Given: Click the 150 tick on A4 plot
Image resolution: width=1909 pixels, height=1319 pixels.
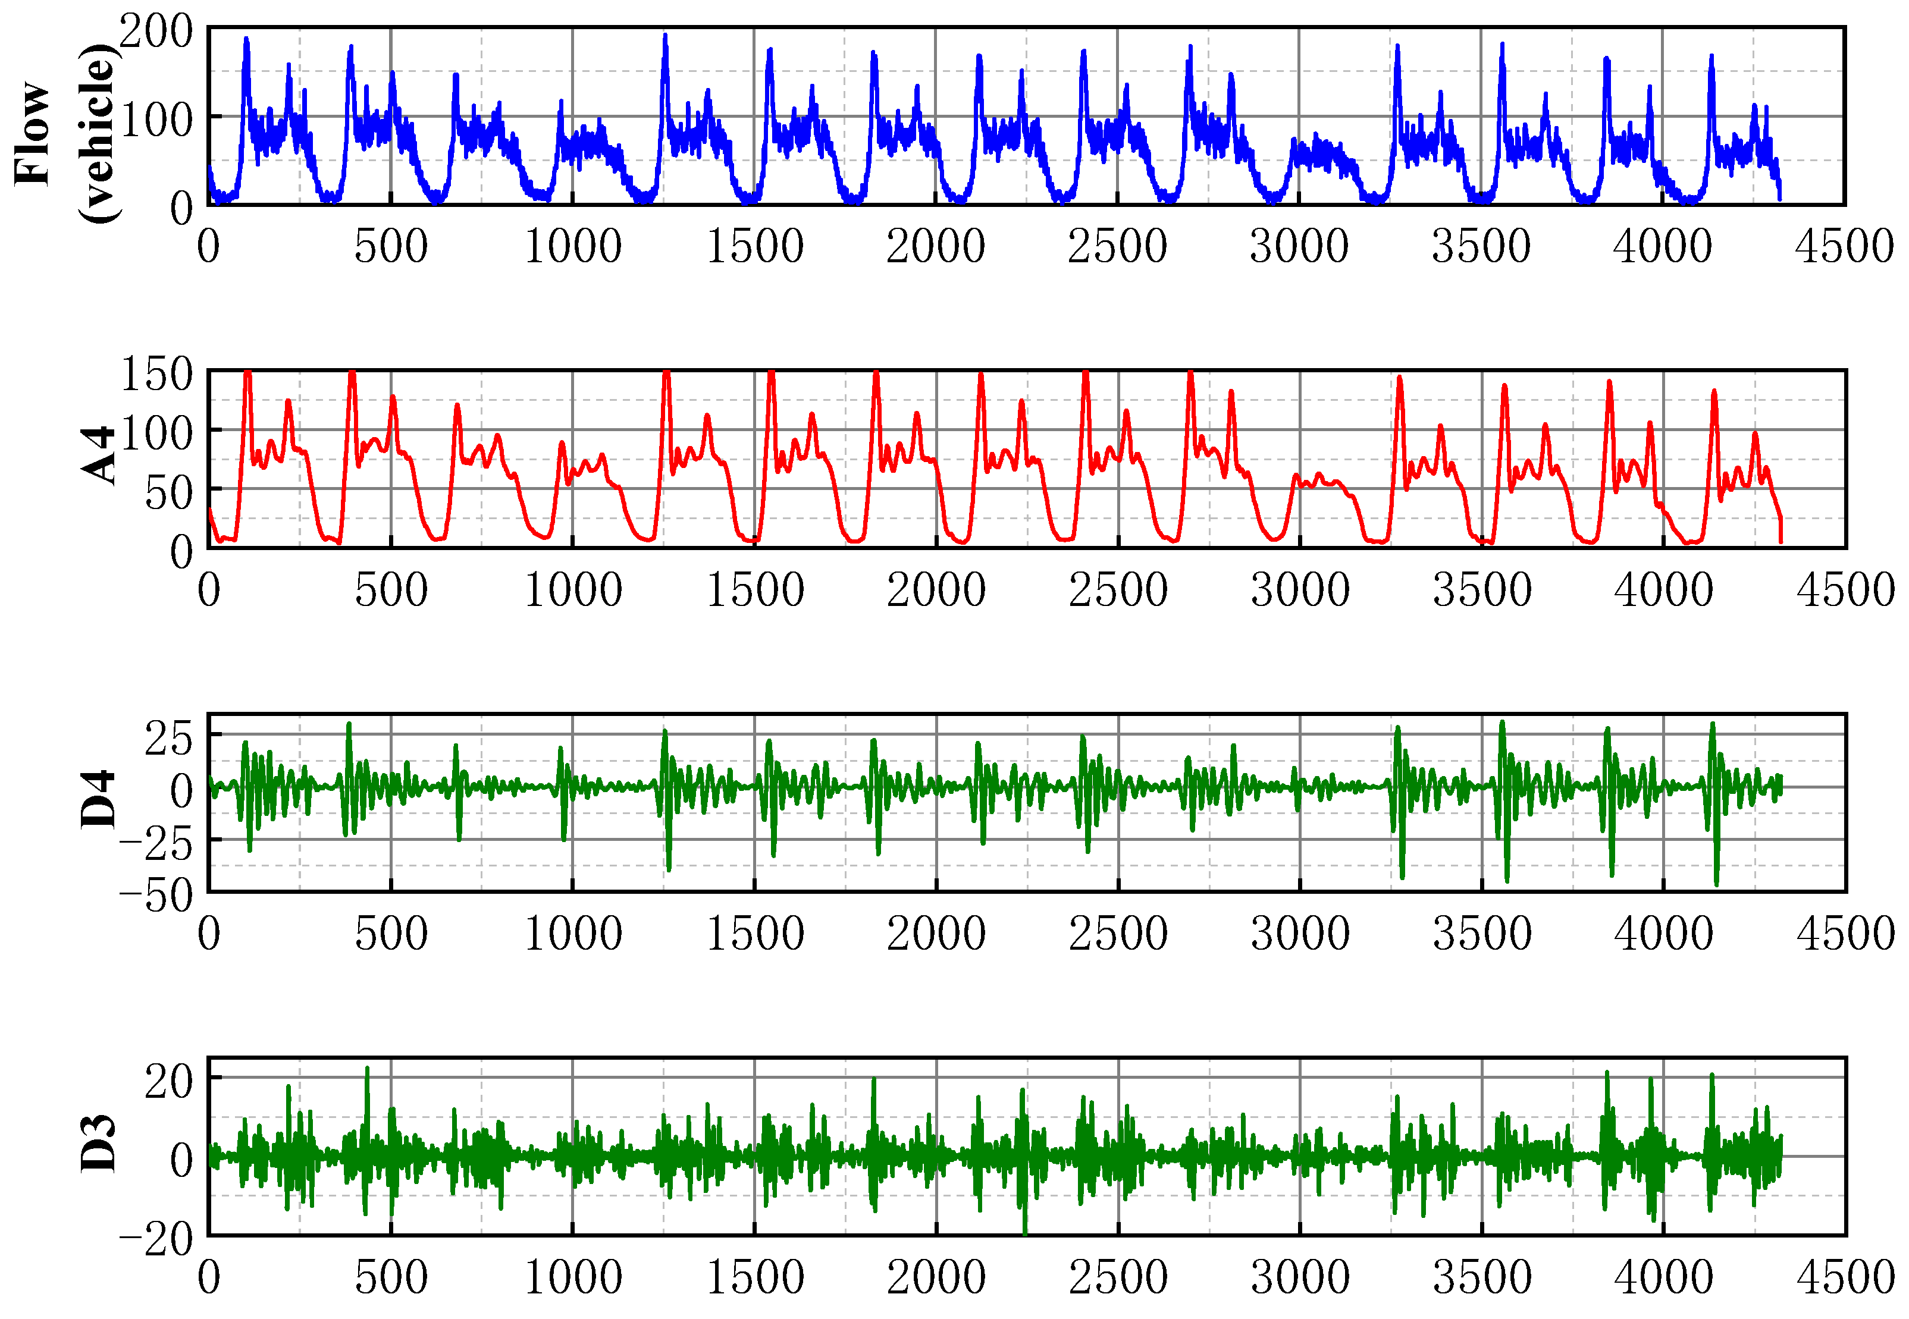Looking at the screenshot, I should (157, 375).
